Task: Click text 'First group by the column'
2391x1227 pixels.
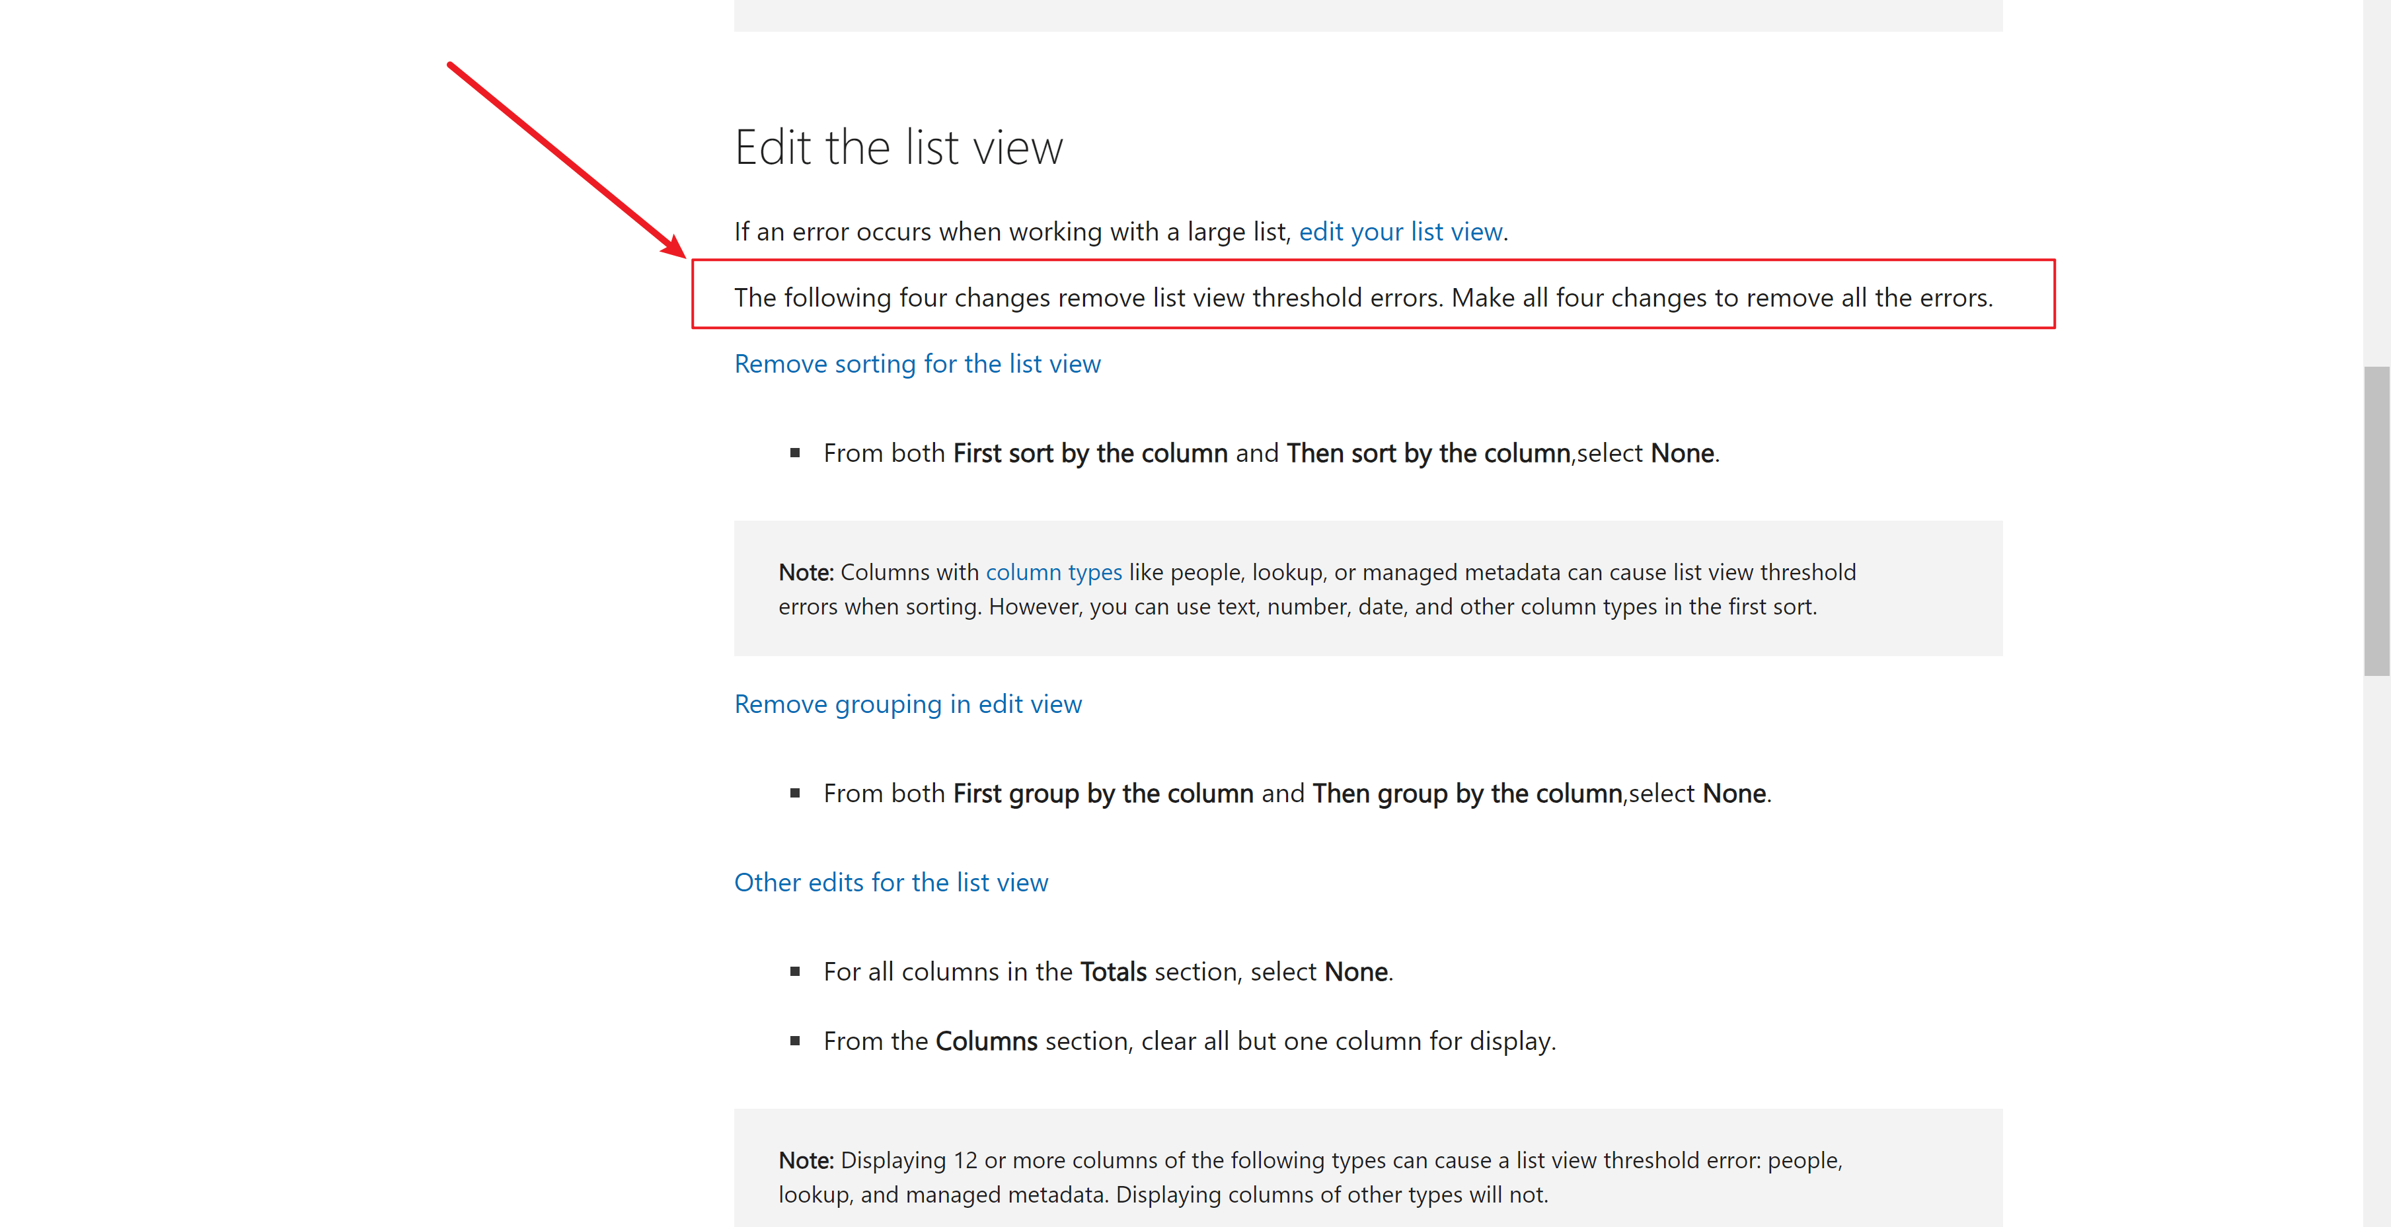Action: 1104,794
